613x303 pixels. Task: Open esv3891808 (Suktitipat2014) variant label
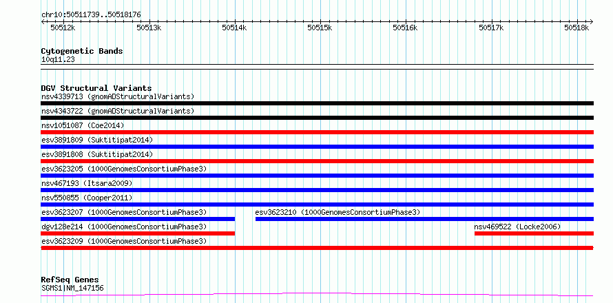[x=97, y=154]
